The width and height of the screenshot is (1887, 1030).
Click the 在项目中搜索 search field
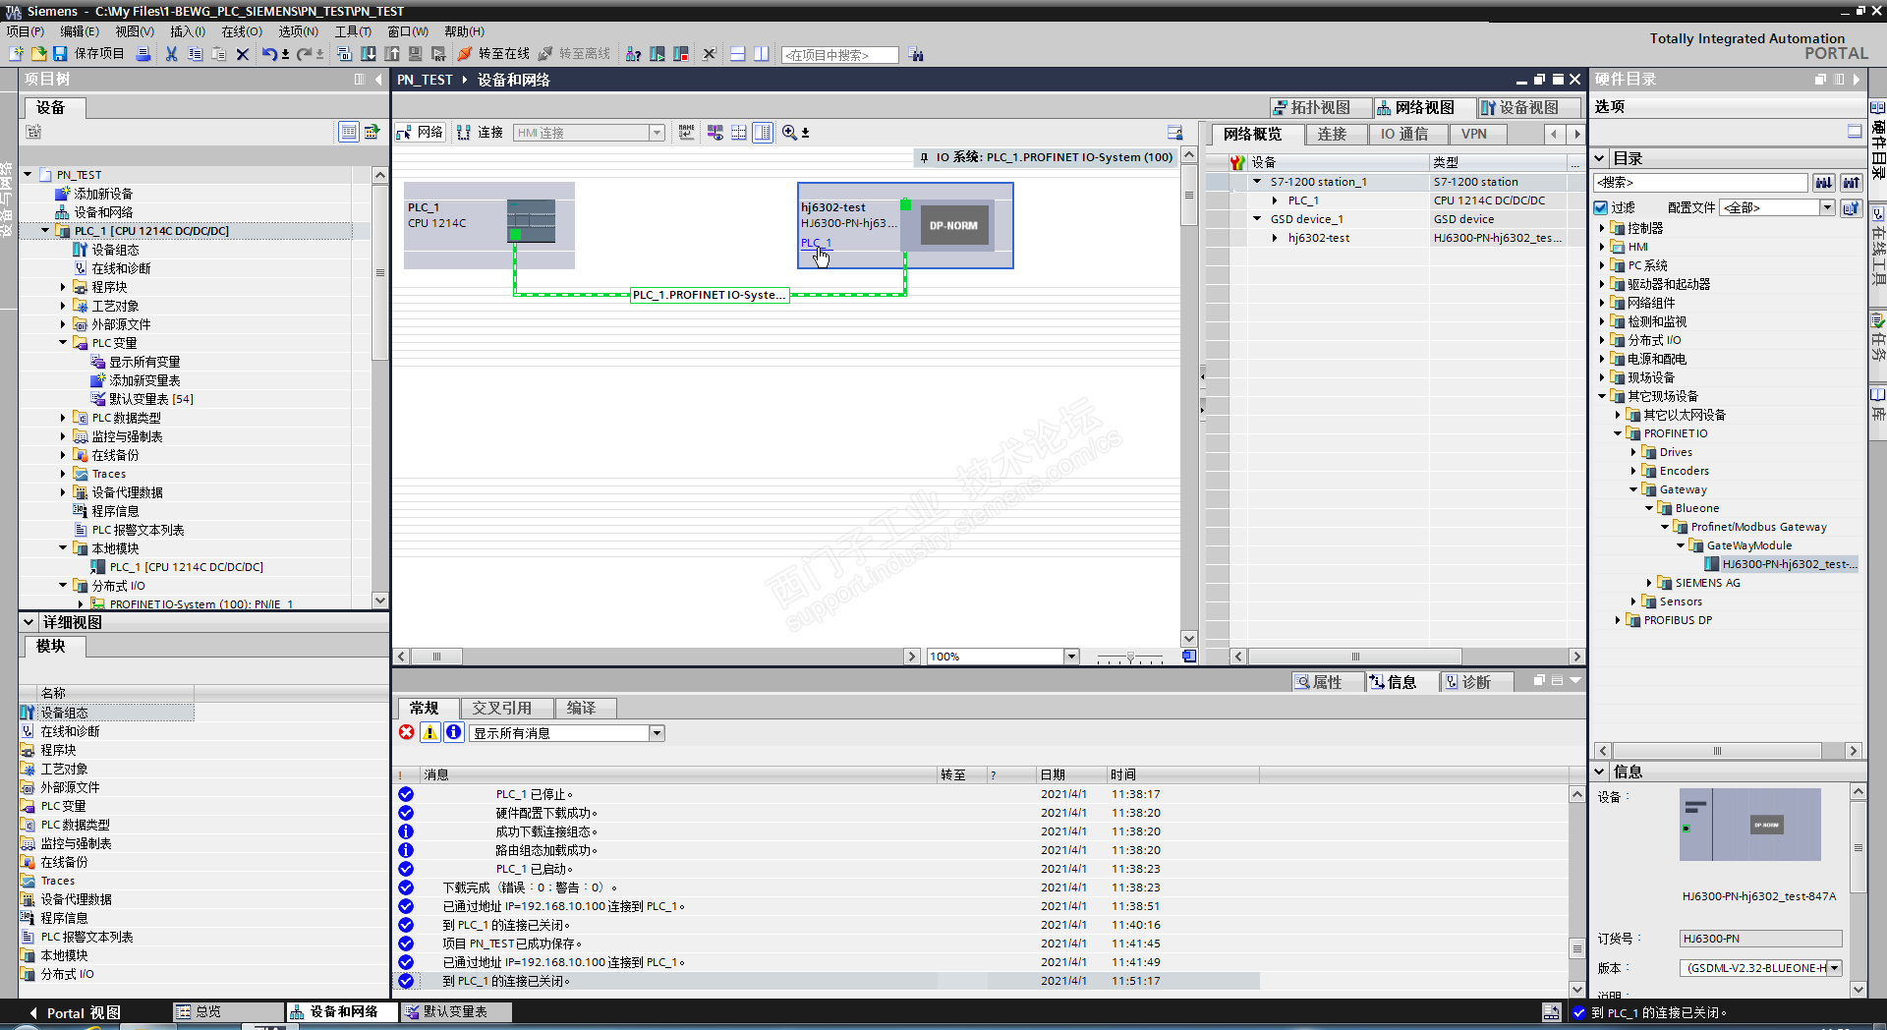click(x=840, y=55)
